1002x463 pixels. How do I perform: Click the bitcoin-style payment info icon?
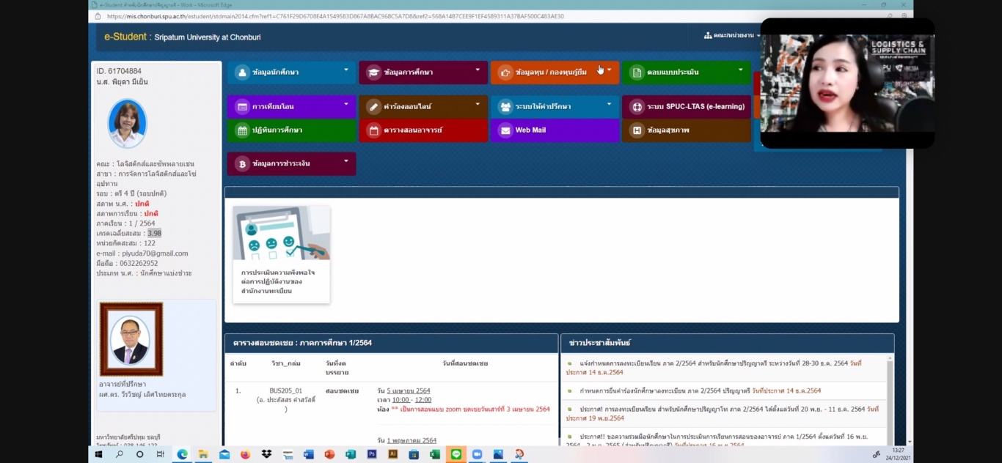241,164
